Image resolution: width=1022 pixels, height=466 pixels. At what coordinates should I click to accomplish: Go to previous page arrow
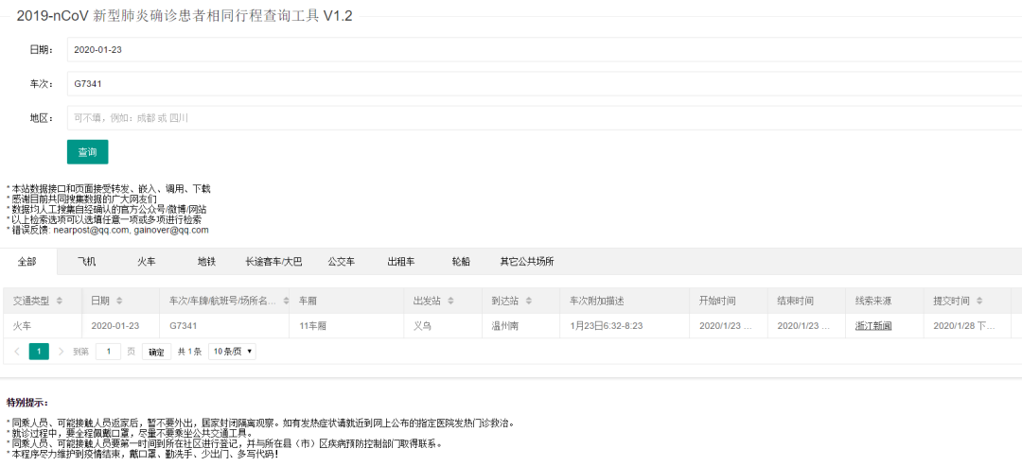pyautogui.click(x=16, y=352)
